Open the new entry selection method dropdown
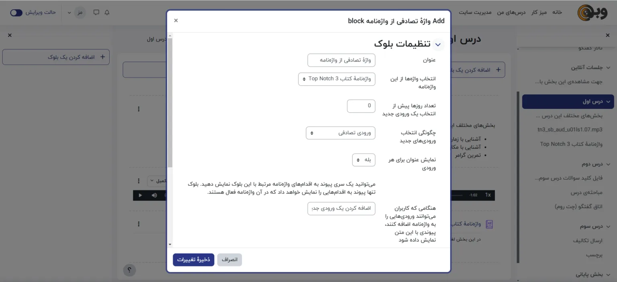This screenshot has width=617, height=282. [x=340, y=133]
